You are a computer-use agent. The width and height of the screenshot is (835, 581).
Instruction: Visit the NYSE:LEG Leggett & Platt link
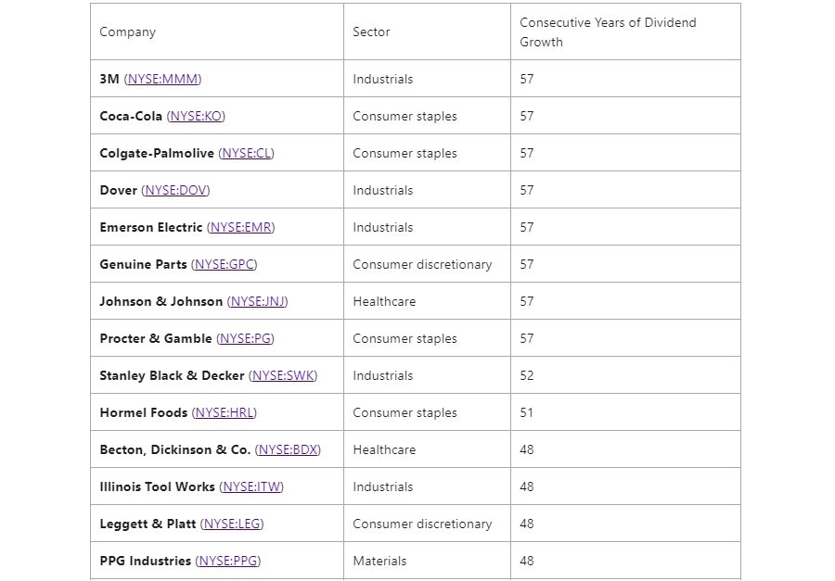232,524
